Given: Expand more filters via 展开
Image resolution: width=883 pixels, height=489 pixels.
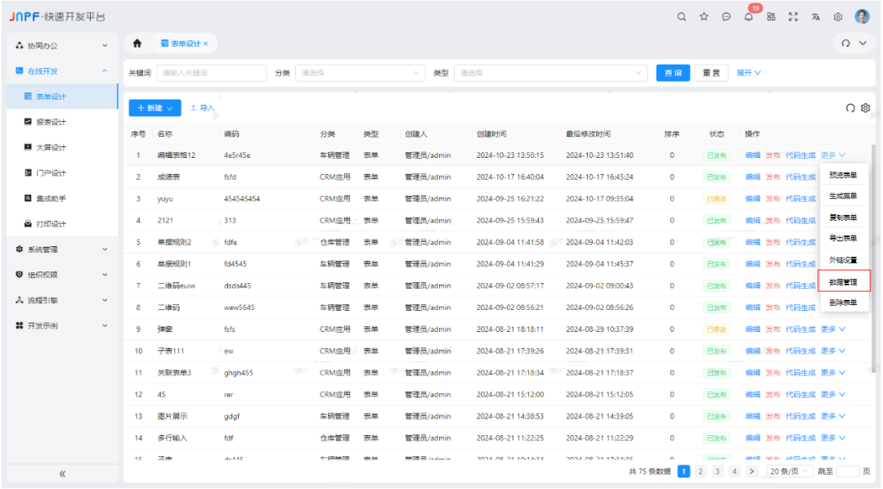Looking at the screenshot, I should 748,73.
